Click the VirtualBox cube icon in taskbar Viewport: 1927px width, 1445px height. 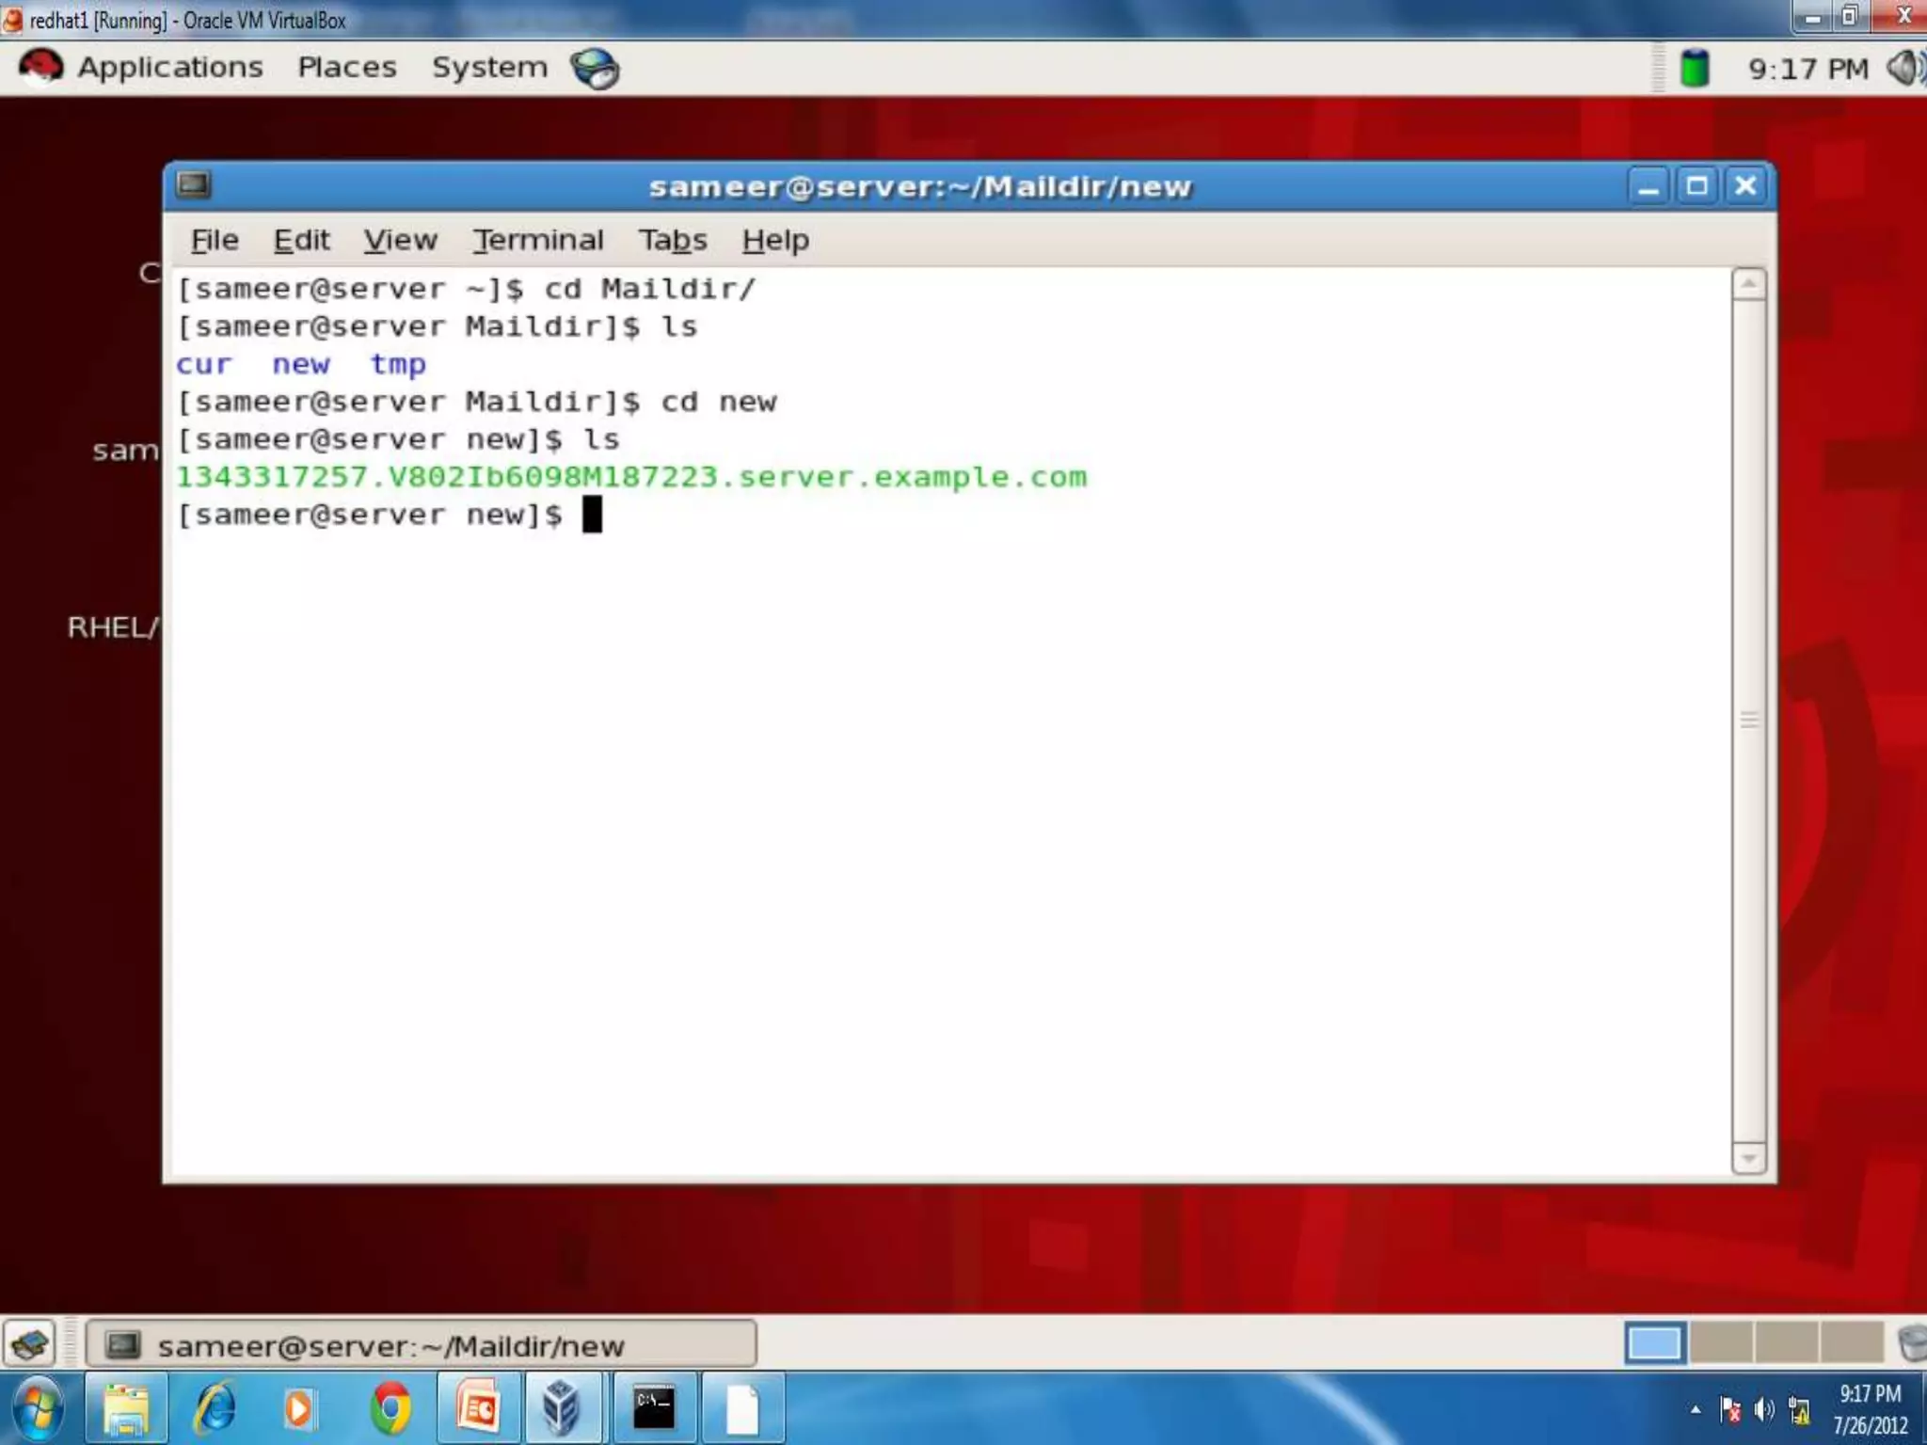point(562,1408)
